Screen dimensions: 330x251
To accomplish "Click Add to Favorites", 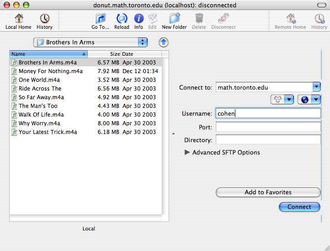I will (268, 192).
